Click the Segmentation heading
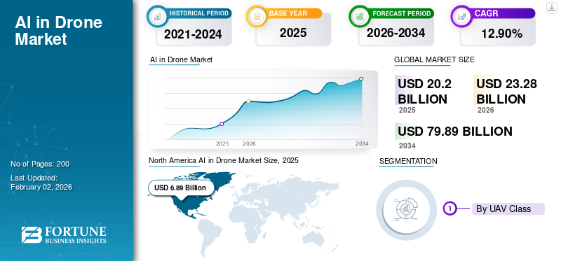Image resolution: width=561 pixels, height=261 pixels. point(408,161)
